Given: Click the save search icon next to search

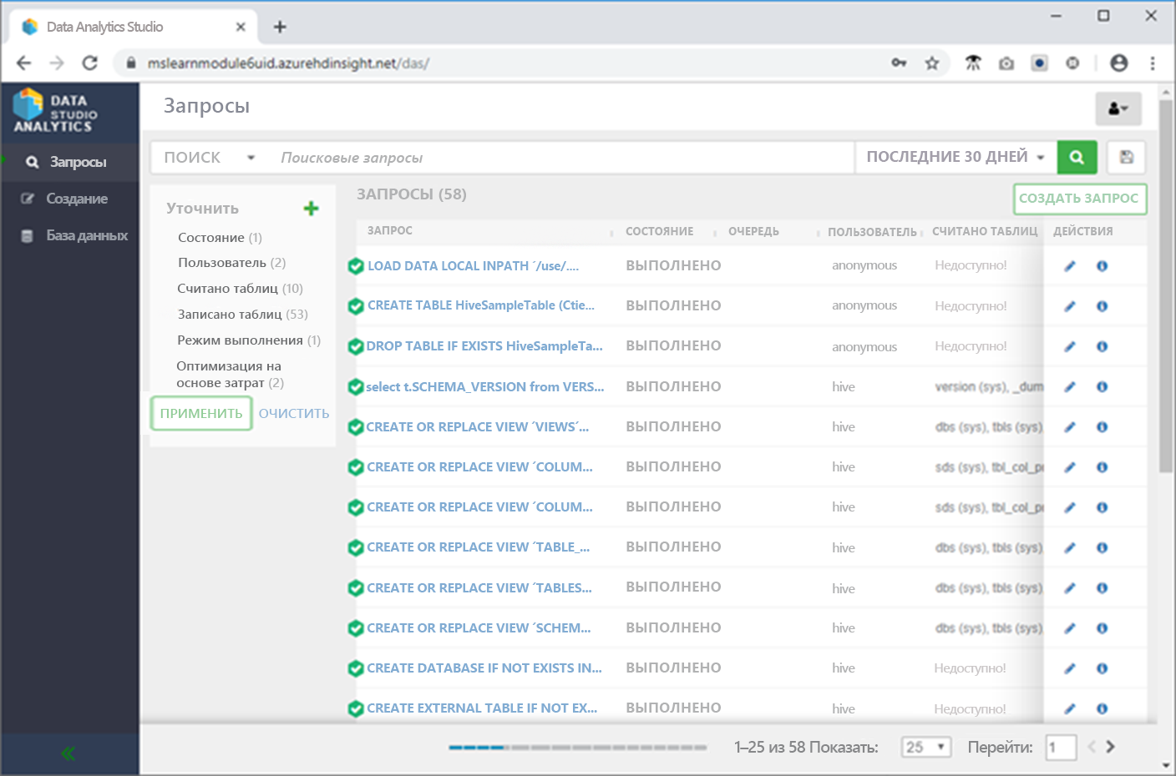Looking at the screenshot, I should pos(1126,157).
